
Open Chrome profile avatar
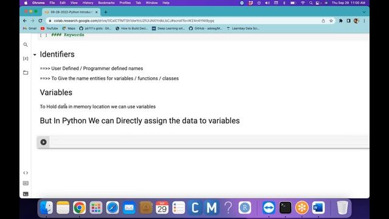click(x=356, y=21)
